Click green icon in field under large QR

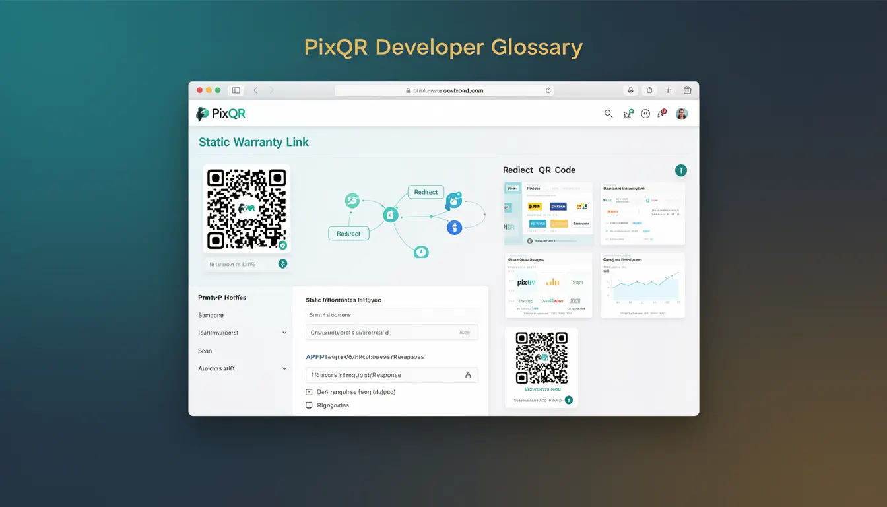click(282, 264)
